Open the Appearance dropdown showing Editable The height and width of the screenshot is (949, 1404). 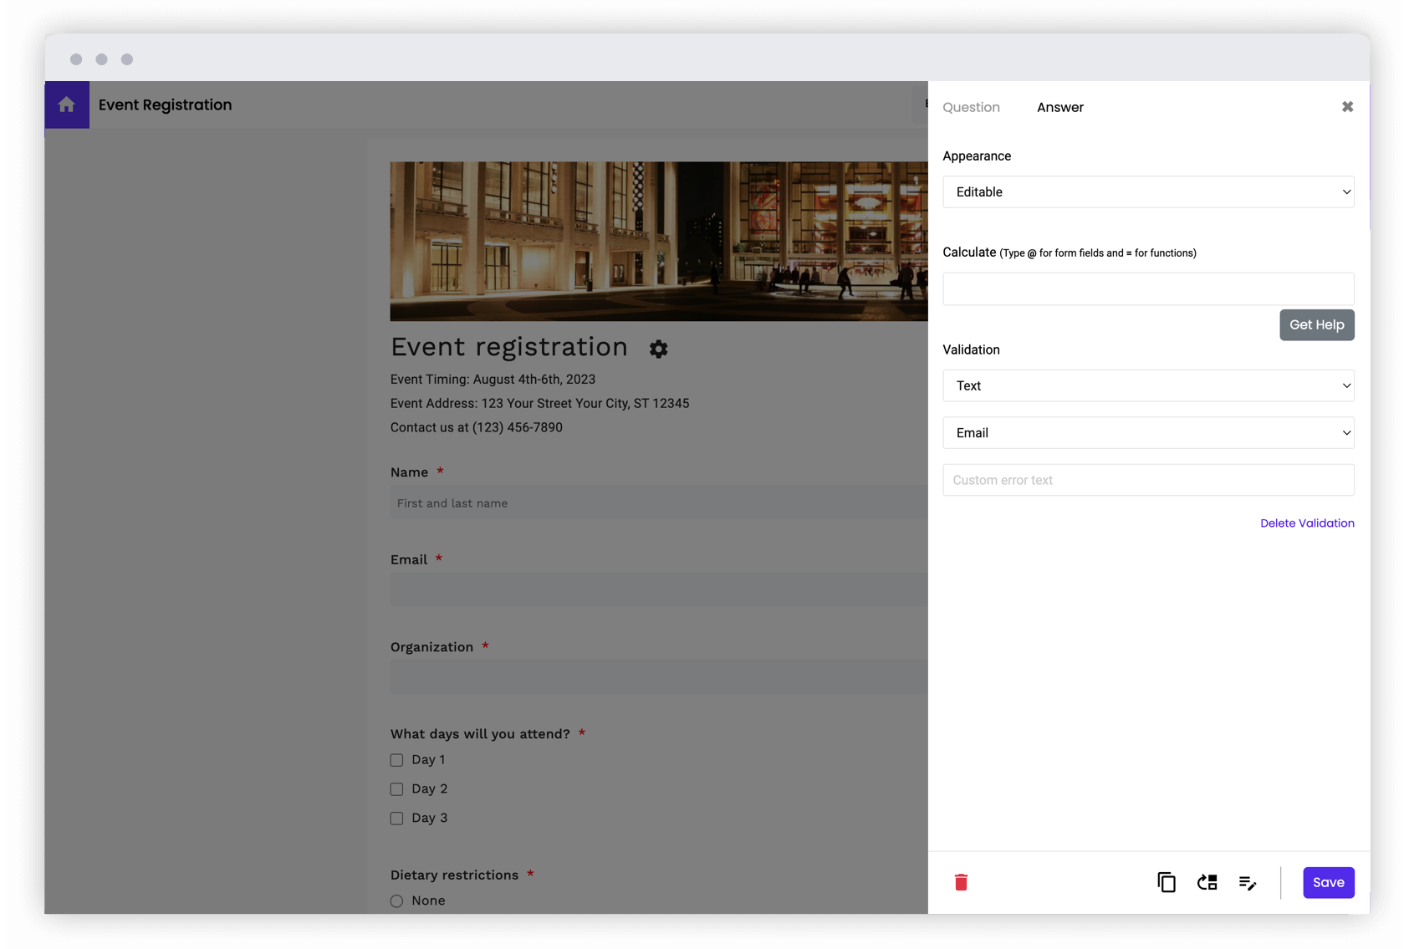(x=1147, y=191)
